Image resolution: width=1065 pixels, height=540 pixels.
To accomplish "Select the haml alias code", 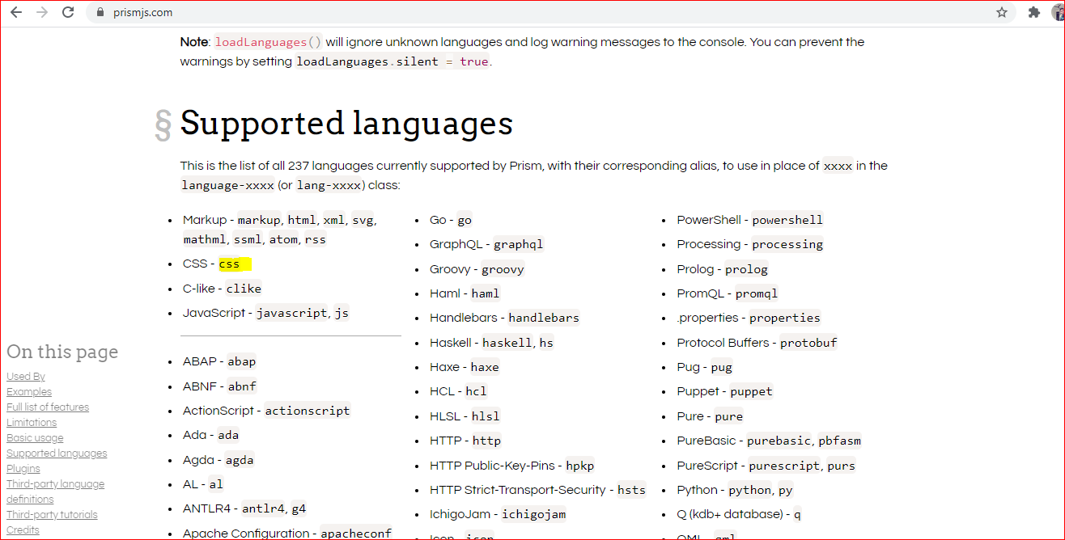I will [x=486, y=293].
